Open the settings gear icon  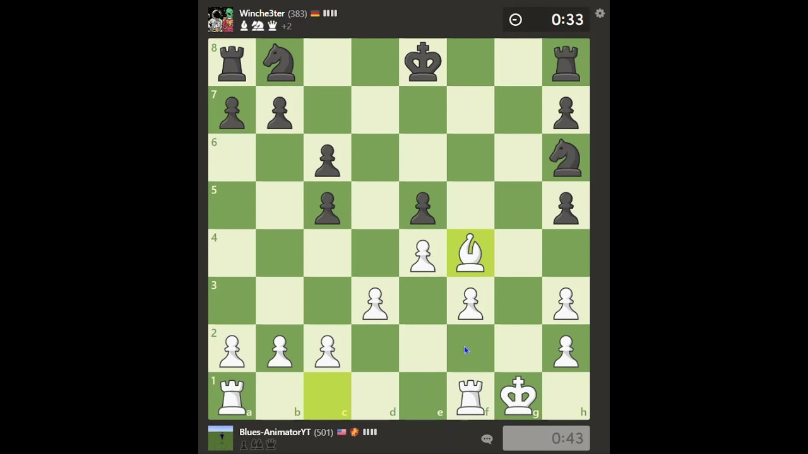click(600, 13)
